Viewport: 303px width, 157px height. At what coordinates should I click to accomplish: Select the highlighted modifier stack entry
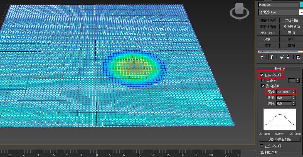click(x=278, y=52)
